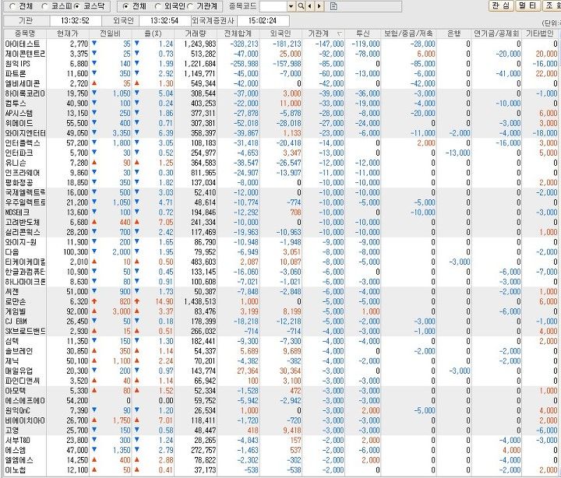561x478 pixels.
Task: Select the 고려반도체 stock name
Action: pos(23,222)
